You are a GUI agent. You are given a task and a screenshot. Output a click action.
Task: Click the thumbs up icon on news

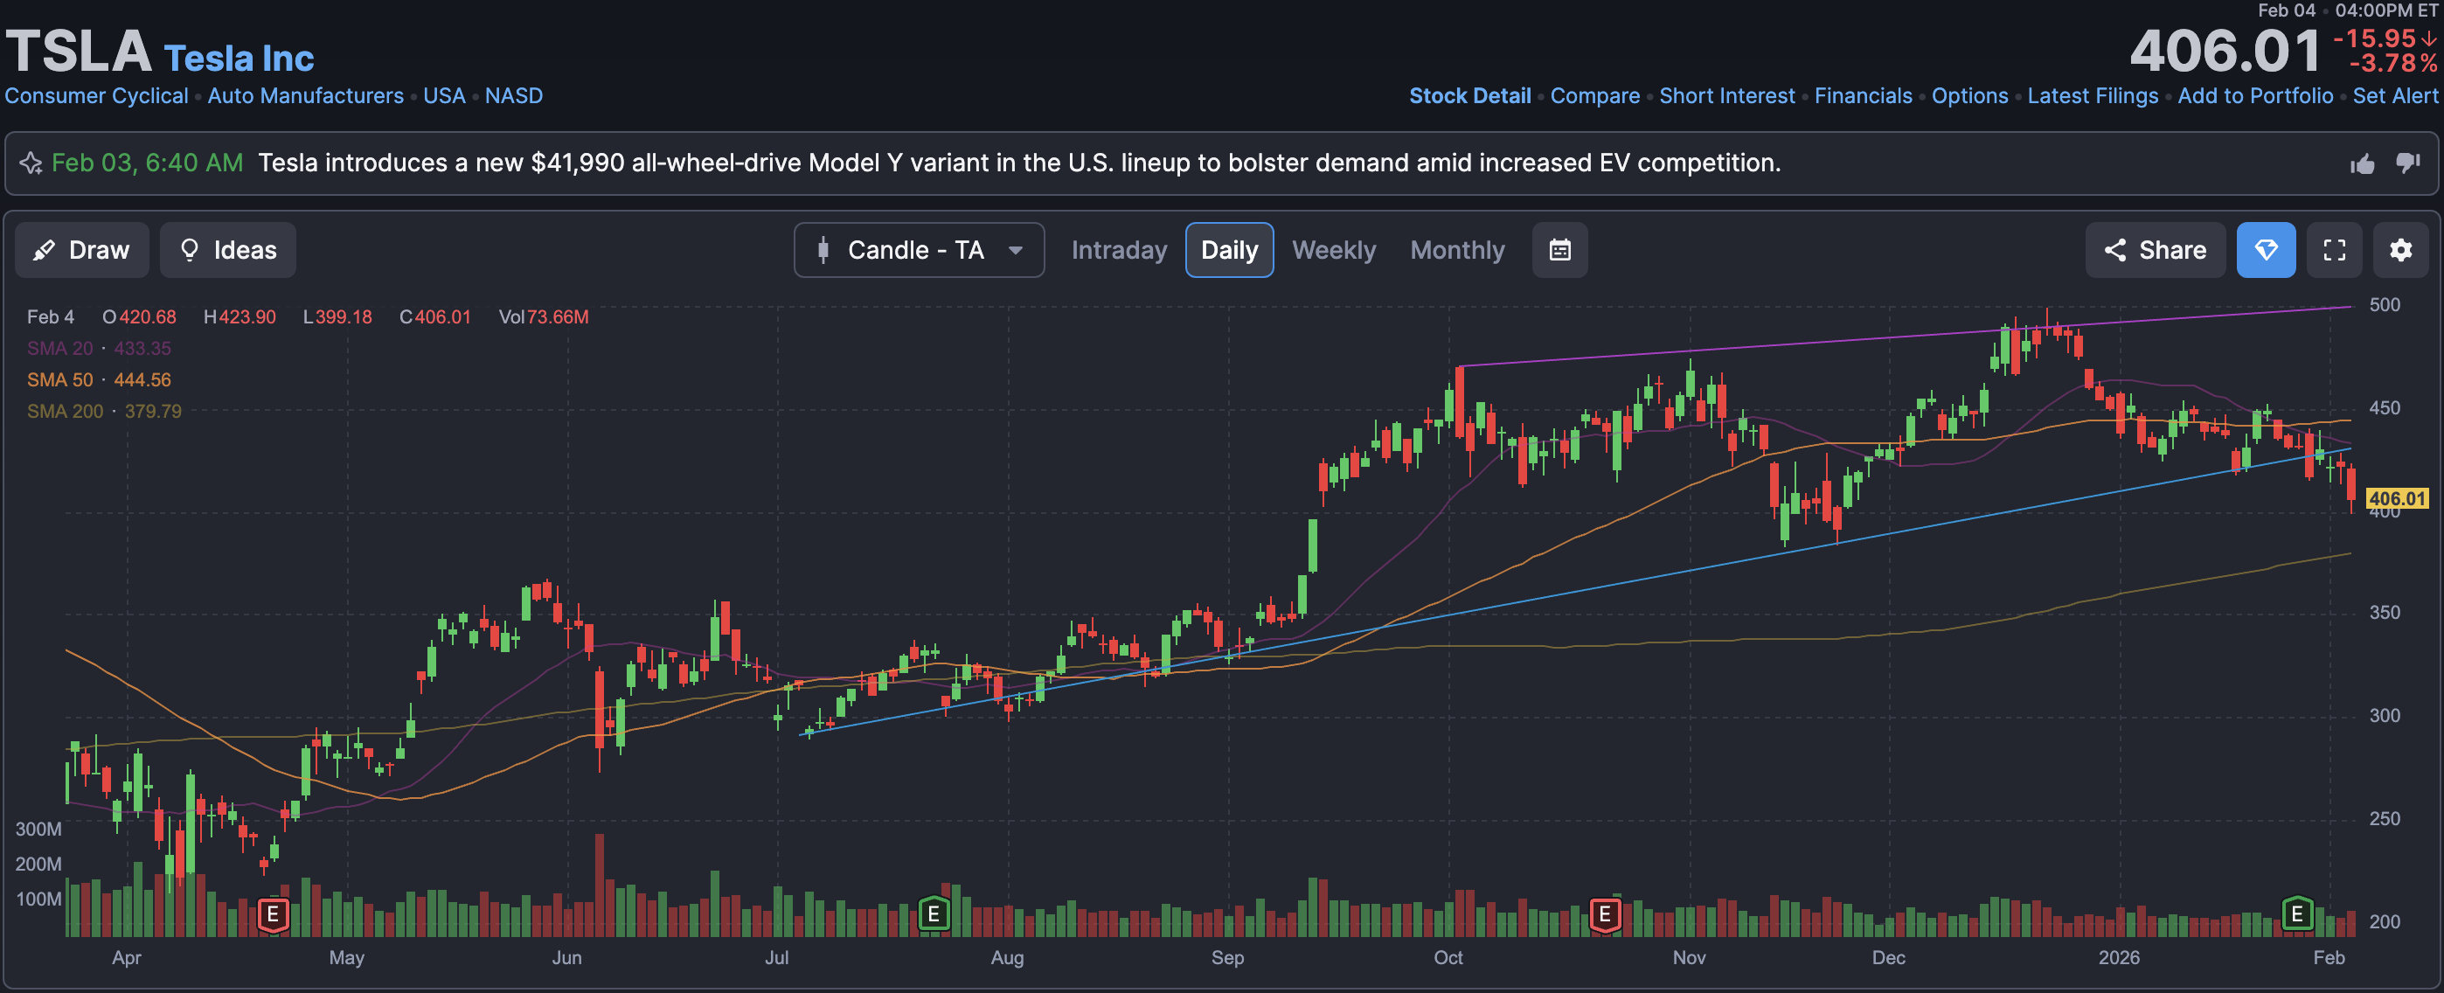point(2362,164)
